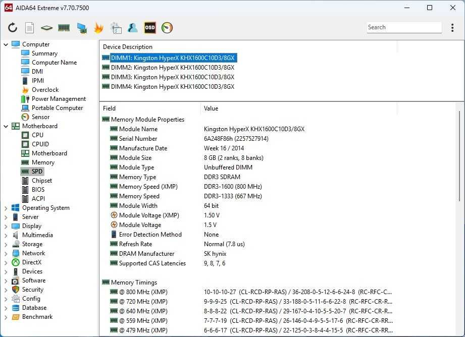Click the Refresh toolbar icon

click(x=13, y=28)
